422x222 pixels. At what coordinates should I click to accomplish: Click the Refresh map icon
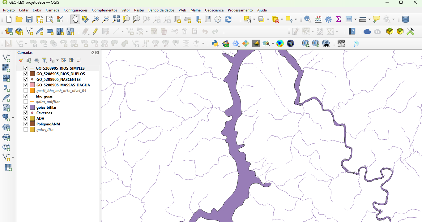tap(228, 19)
